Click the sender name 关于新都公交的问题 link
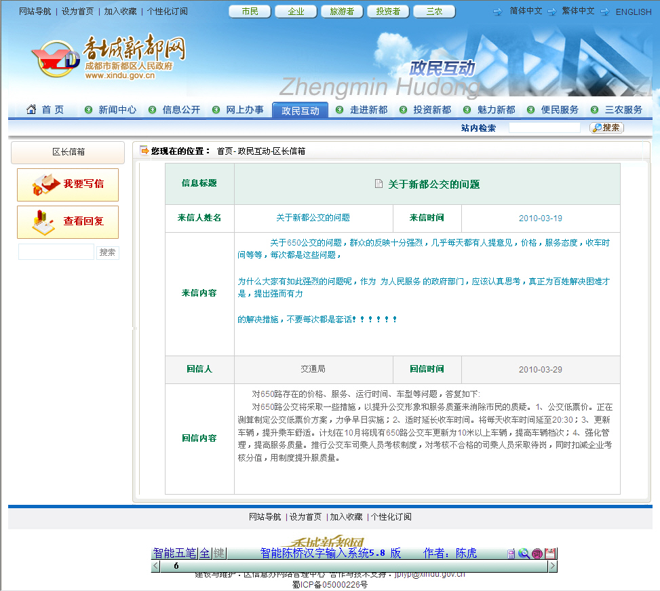 point(313,218)
